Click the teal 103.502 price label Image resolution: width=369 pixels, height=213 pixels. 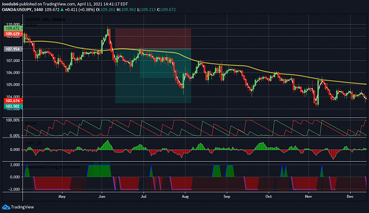[x=13, y=106]
